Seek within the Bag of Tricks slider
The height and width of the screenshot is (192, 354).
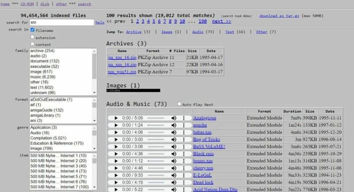[x=156, y=139]
